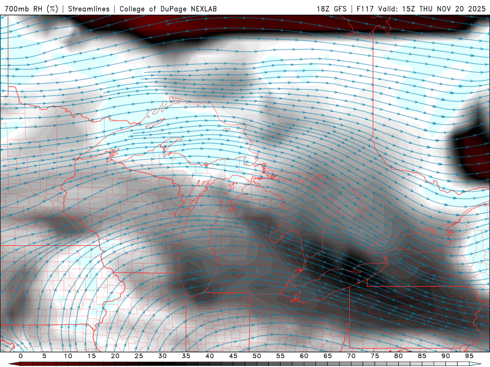The height and width of the screenshot is (367, 490).
Task: Click the "25" legend value
Action: [139, 356]
